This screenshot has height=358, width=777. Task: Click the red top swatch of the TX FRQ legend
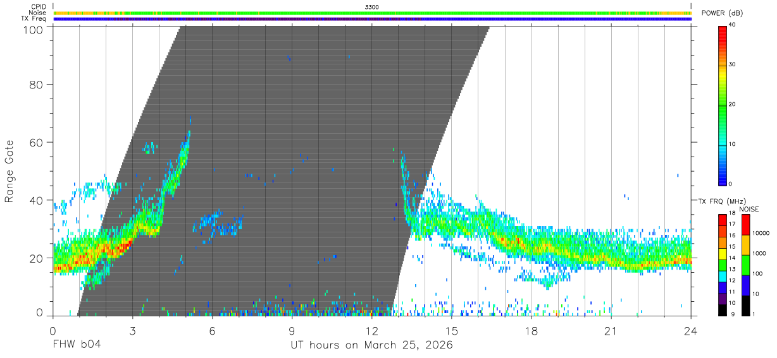coord(723,220)
